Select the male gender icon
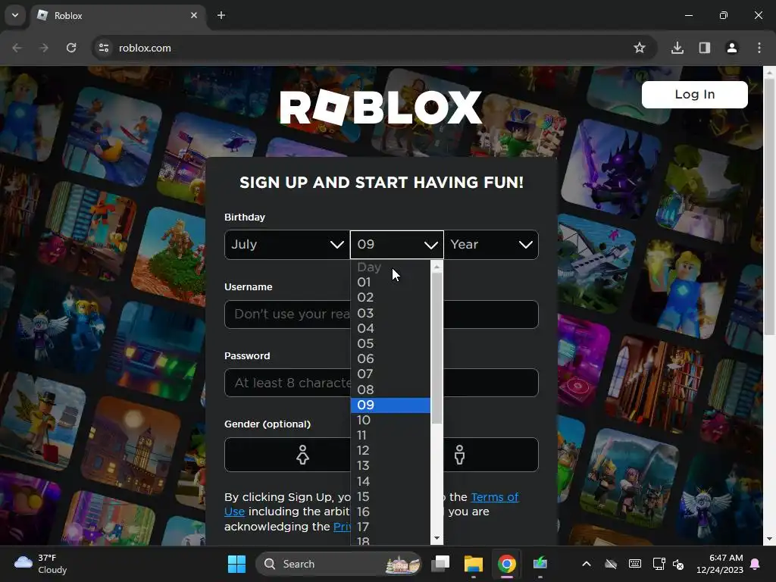 pos(460,455)
